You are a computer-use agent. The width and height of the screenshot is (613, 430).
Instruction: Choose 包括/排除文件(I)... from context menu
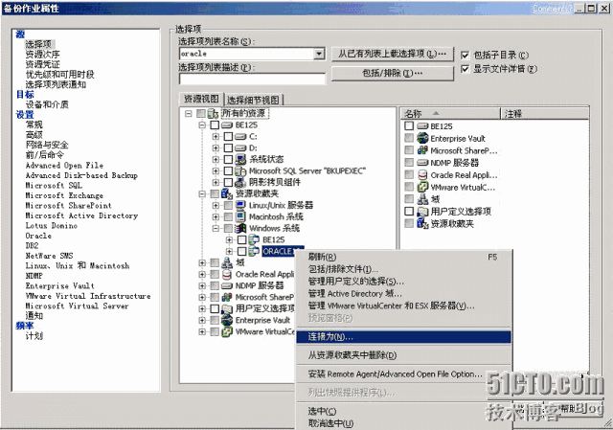[403, 269]
